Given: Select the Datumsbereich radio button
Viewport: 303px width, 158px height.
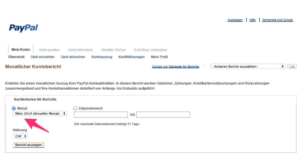Looking at the screenshot, I should click(75, 108).
